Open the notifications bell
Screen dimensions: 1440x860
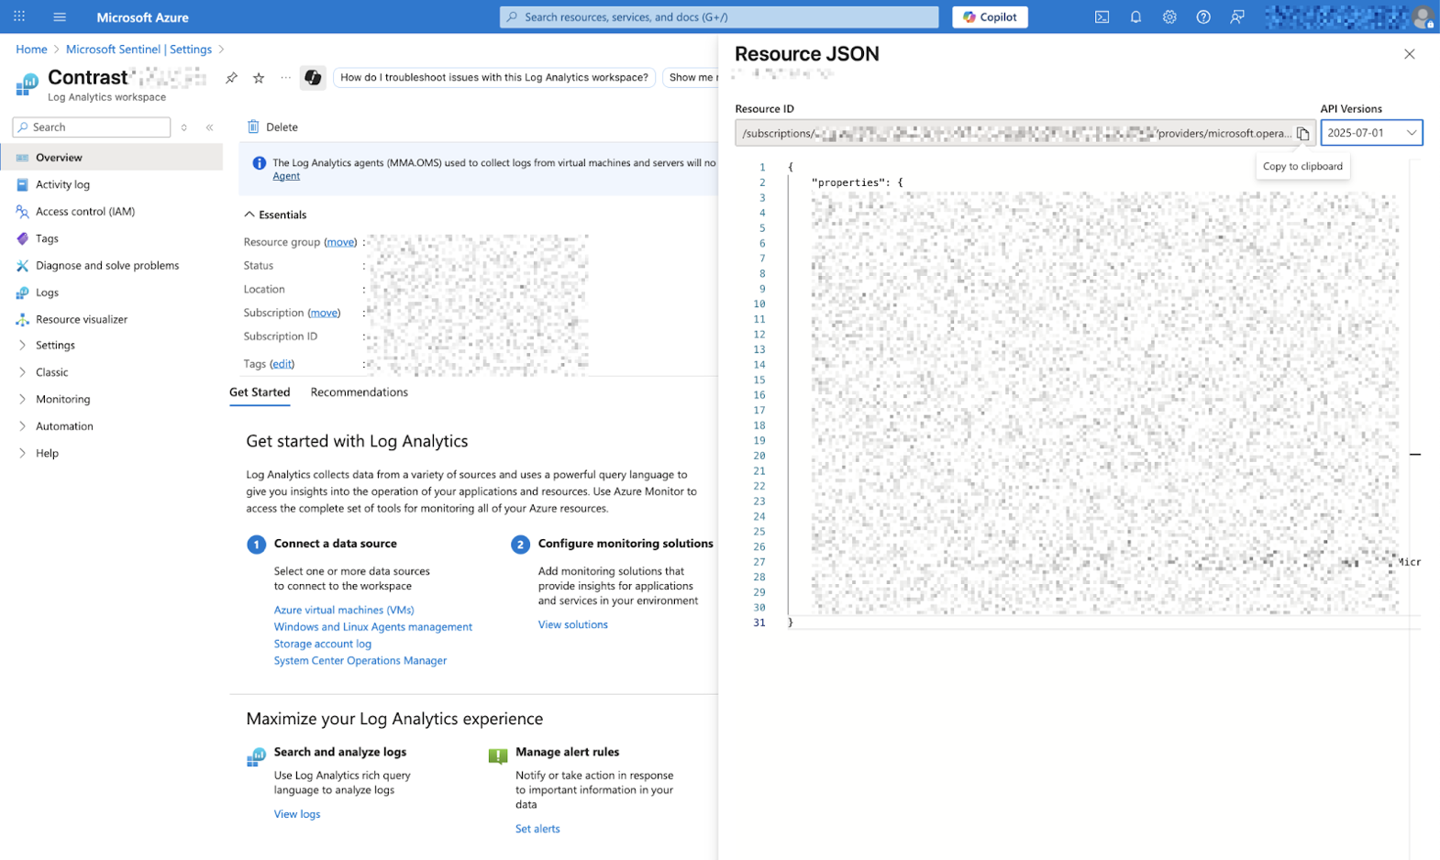point(1135,17)
